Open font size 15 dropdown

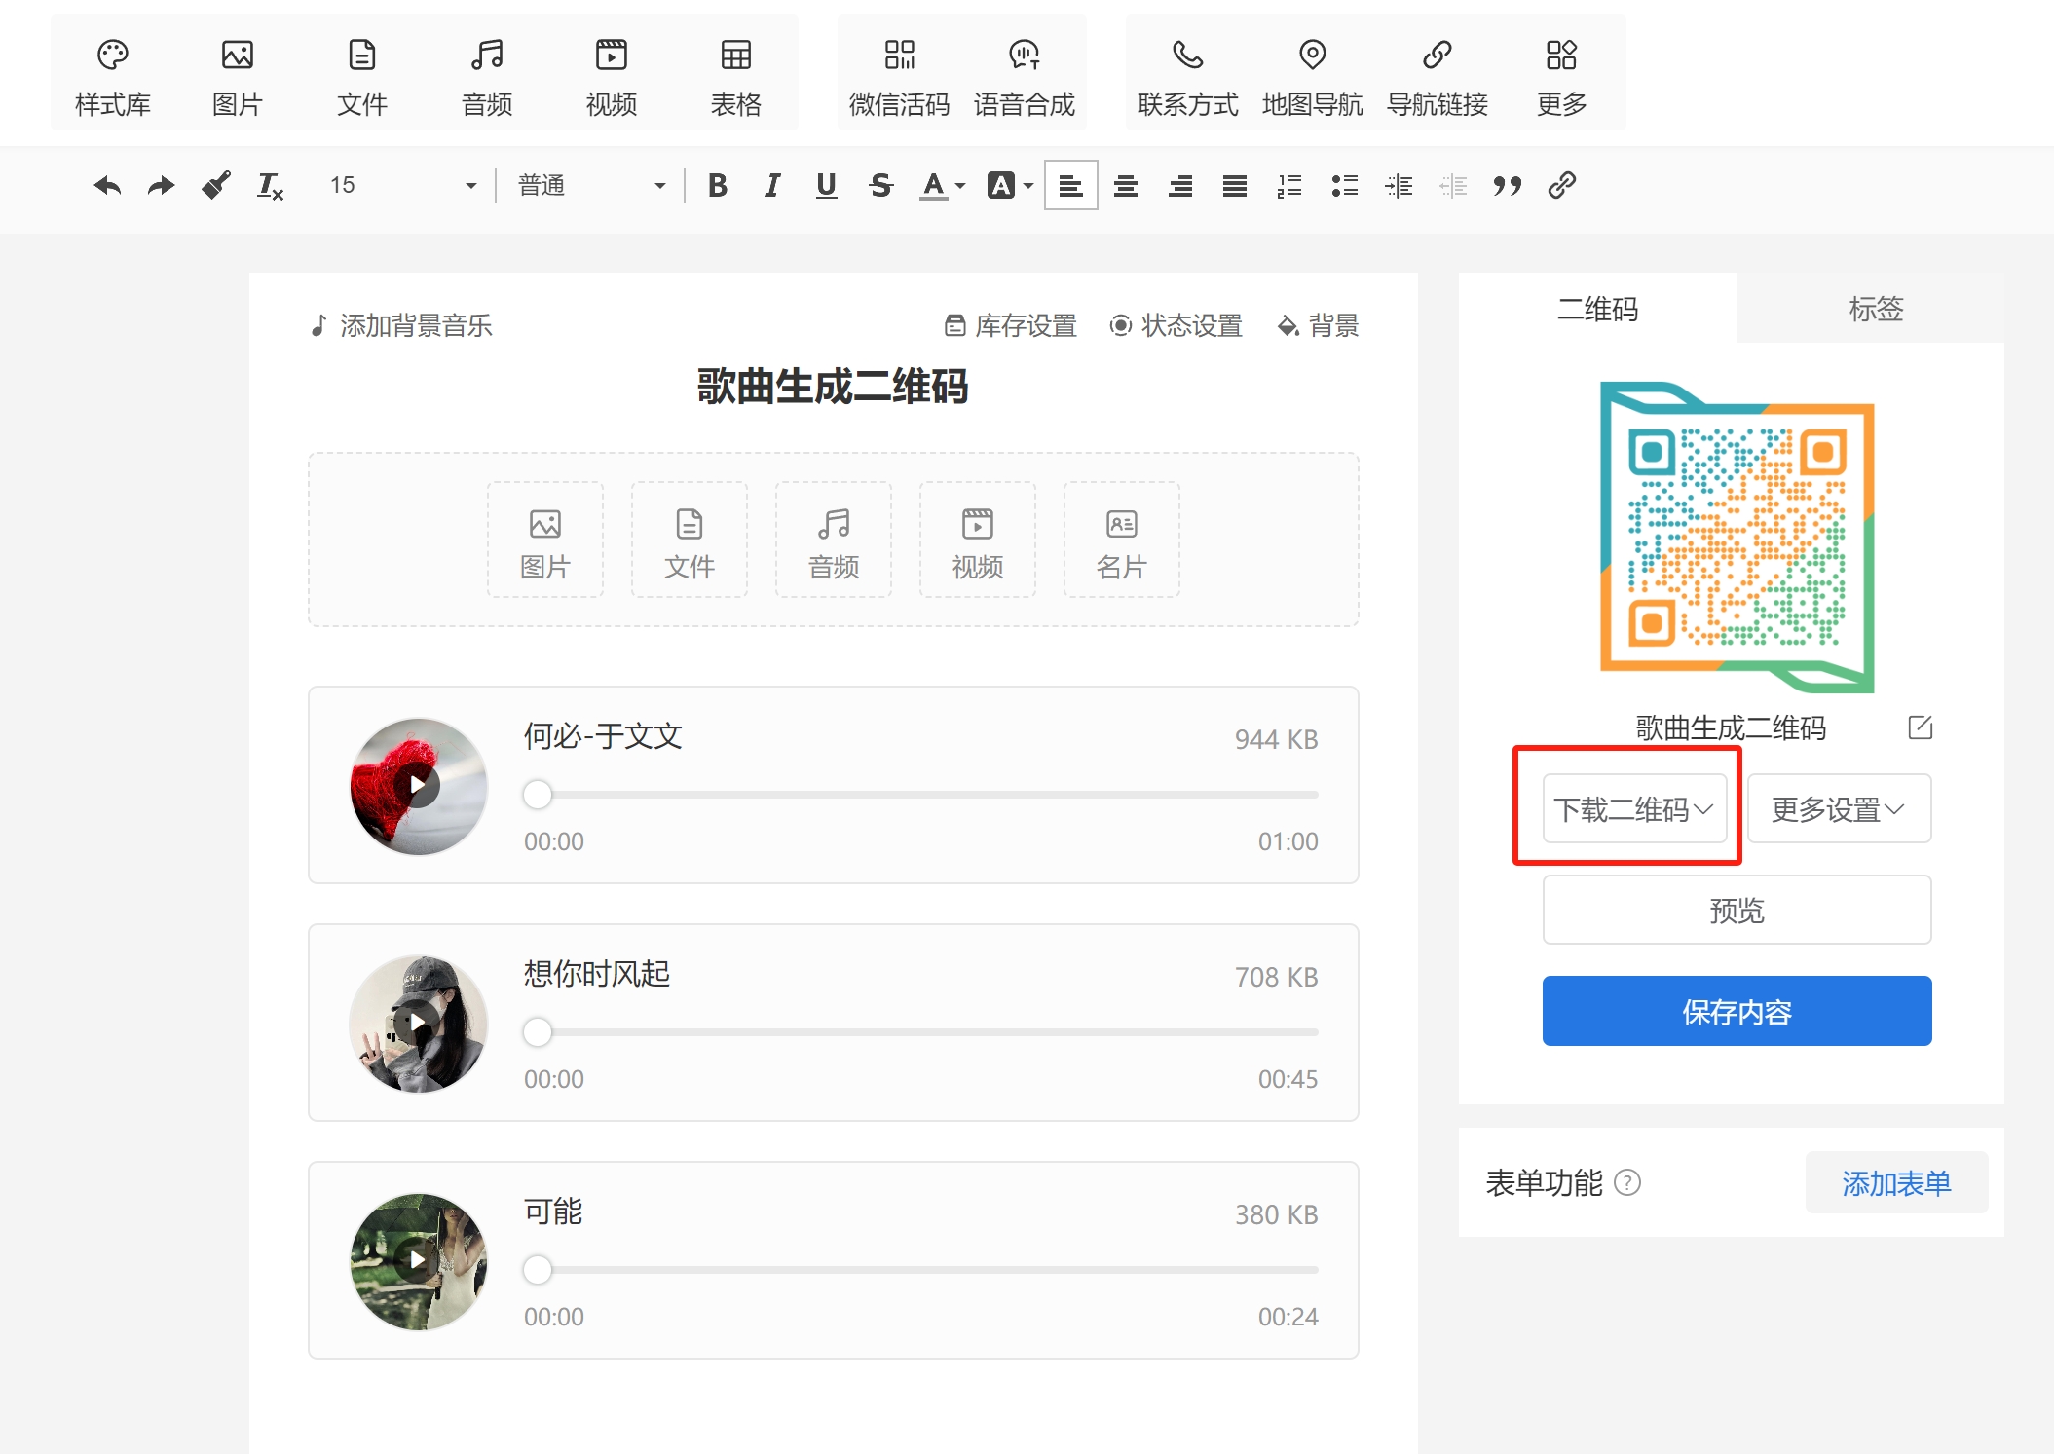click(402, 185)
